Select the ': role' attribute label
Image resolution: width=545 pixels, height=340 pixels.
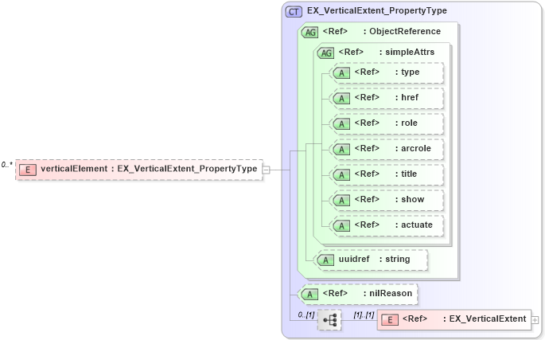pyautogui.click(x=407, y=123)
